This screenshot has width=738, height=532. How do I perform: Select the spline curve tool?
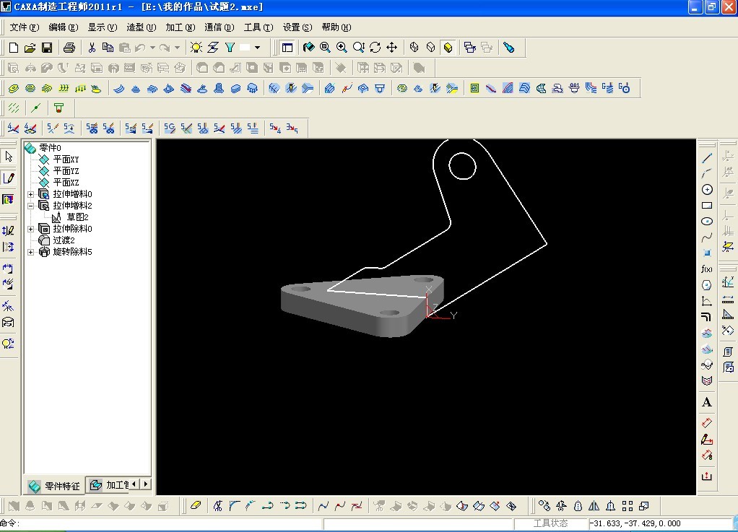[707, 237]
